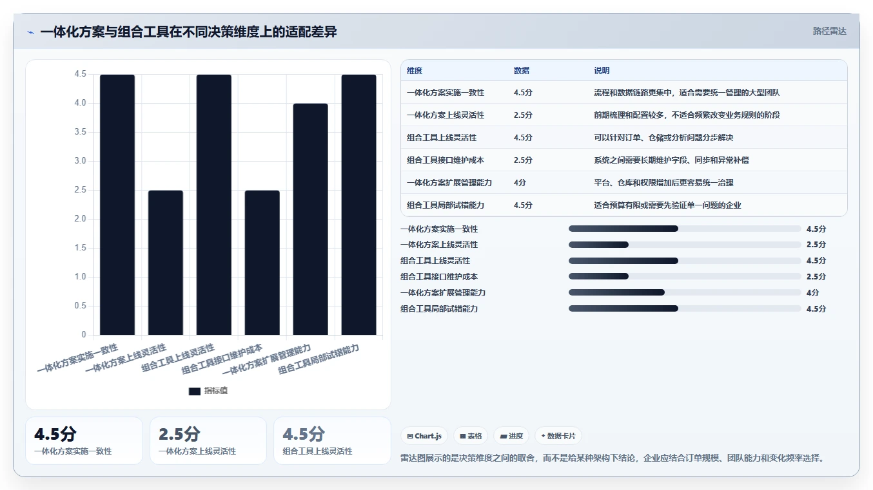Click the Chart.js tag
The image size is (873, 490).
click(x=424, y=436)
